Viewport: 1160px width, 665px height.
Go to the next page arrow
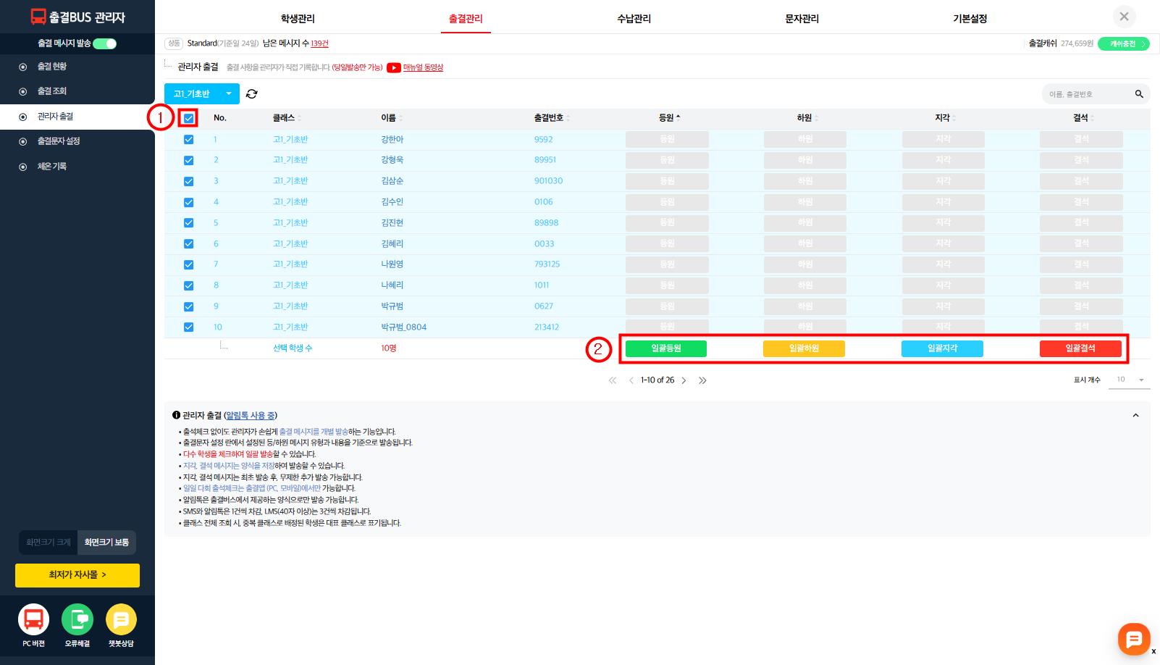(x=684, y=380)
